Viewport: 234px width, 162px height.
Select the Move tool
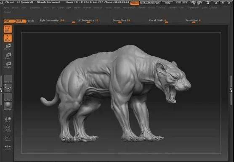point(8,47)
